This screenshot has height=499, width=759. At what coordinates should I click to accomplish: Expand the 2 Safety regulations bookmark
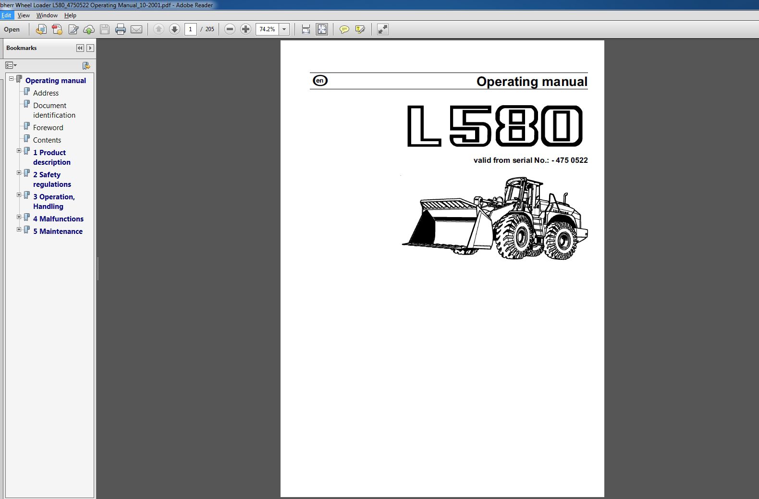(19, 172)
